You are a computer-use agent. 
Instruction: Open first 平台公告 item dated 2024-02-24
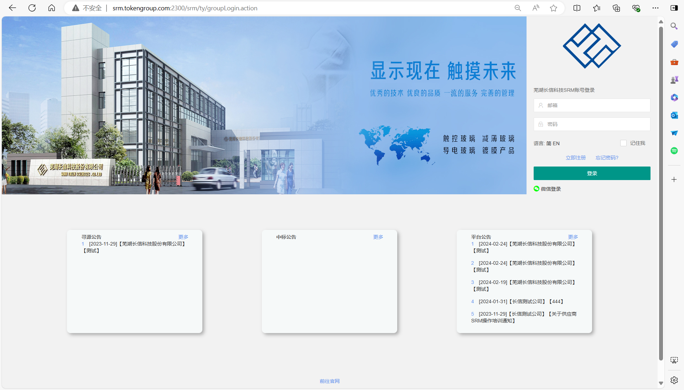(524, 247)
